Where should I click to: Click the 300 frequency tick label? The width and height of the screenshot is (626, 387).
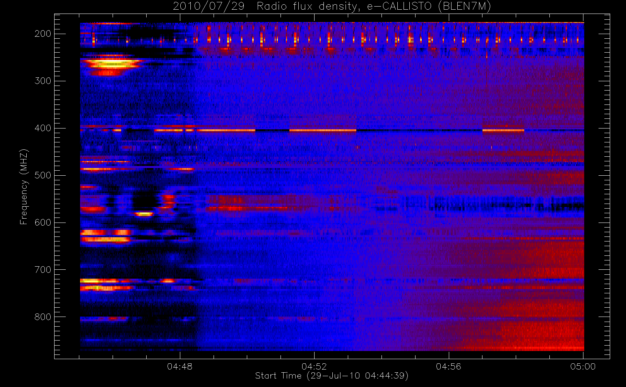click(x=43, y=81)
